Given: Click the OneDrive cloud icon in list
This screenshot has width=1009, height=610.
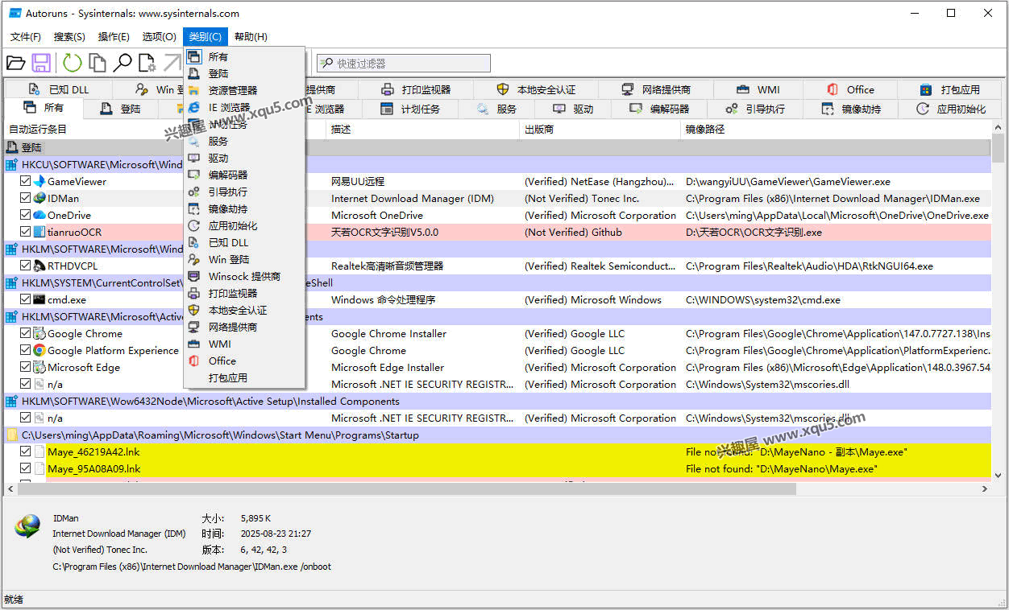Looking at the screenshot, I should [39, 216].
